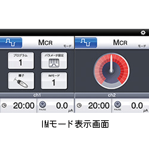
Task: Click the red circular gauge dial
Action: (x=111, y=71)
